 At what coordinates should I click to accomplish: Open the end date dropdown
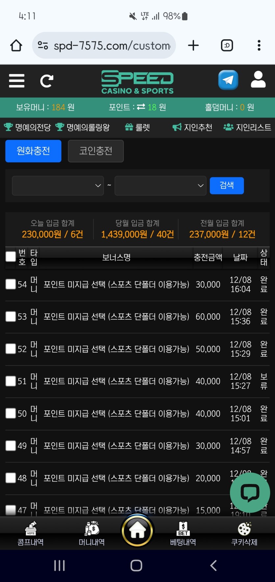[x=160, y=186]
